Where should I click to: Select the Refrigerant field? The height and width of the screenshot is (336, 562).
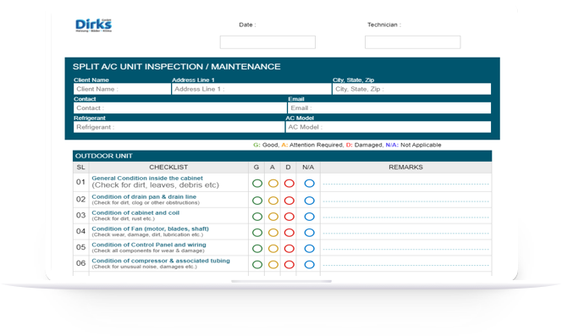click(x=179, y=127)
